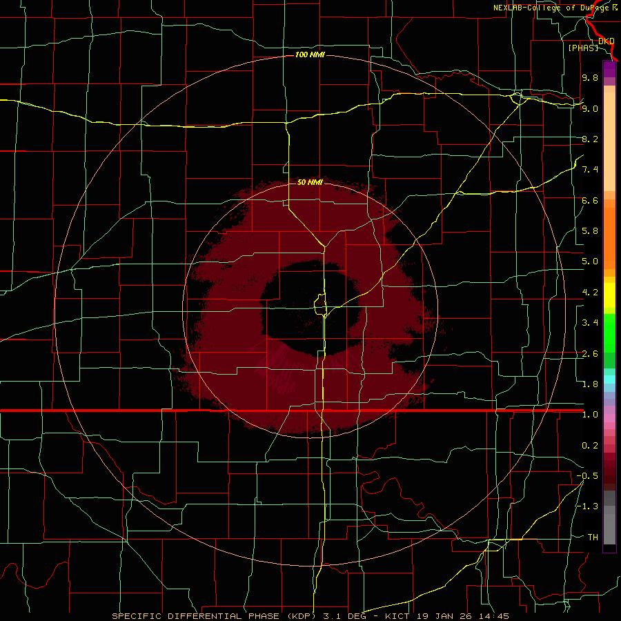
Task: Pick the cyan color band on scale
Action: tap(609, 379)
